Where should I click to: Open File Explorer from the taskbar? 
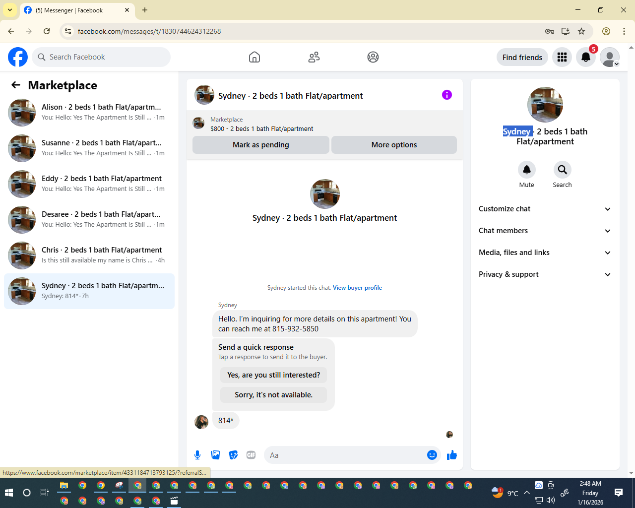tap(64, 486)
